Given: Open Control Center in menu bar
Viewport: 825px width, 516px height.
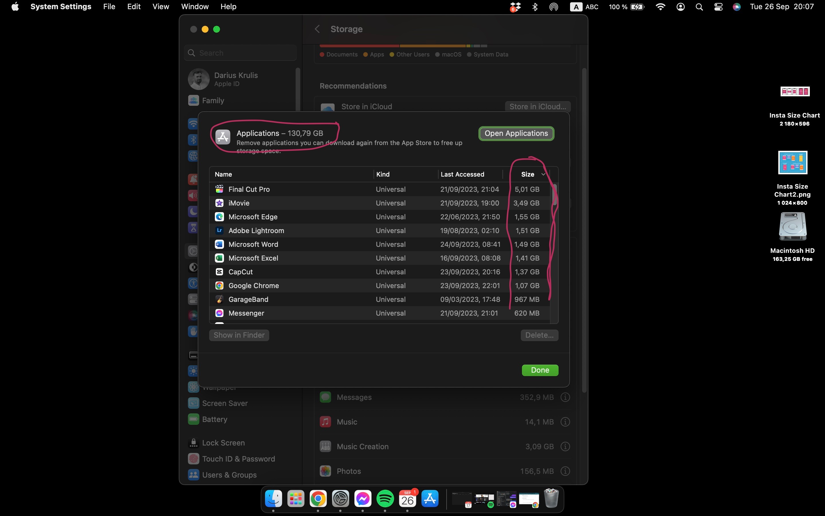Looking at the screenshot, I should 718,7.
